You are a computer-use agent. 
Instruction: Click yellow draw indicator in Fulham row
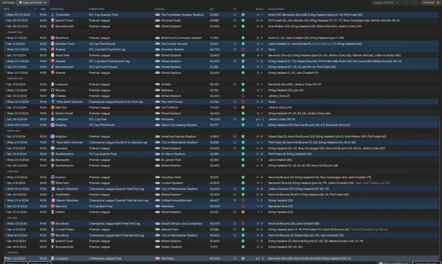tap(243, 212)
